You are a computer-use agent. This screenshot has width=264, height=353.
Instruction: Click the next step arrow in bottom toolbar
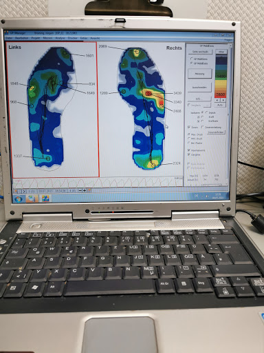pyautogui.click(x=24, y=191)
